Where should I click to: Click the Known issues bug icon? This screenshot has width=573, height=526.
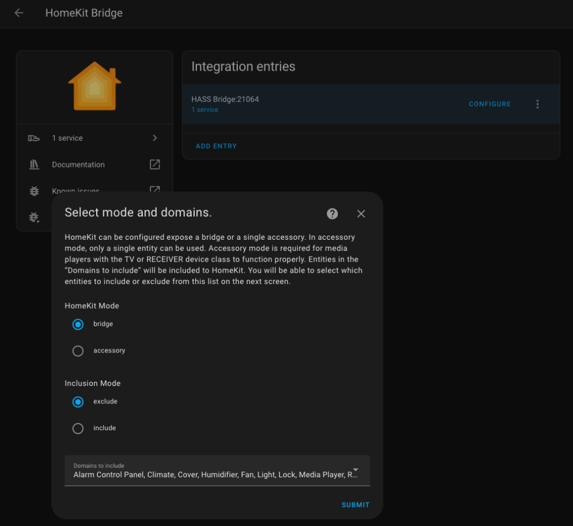pos(34,191)
